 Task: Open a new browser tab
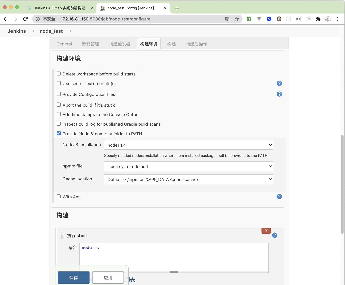tap(177, 8)
